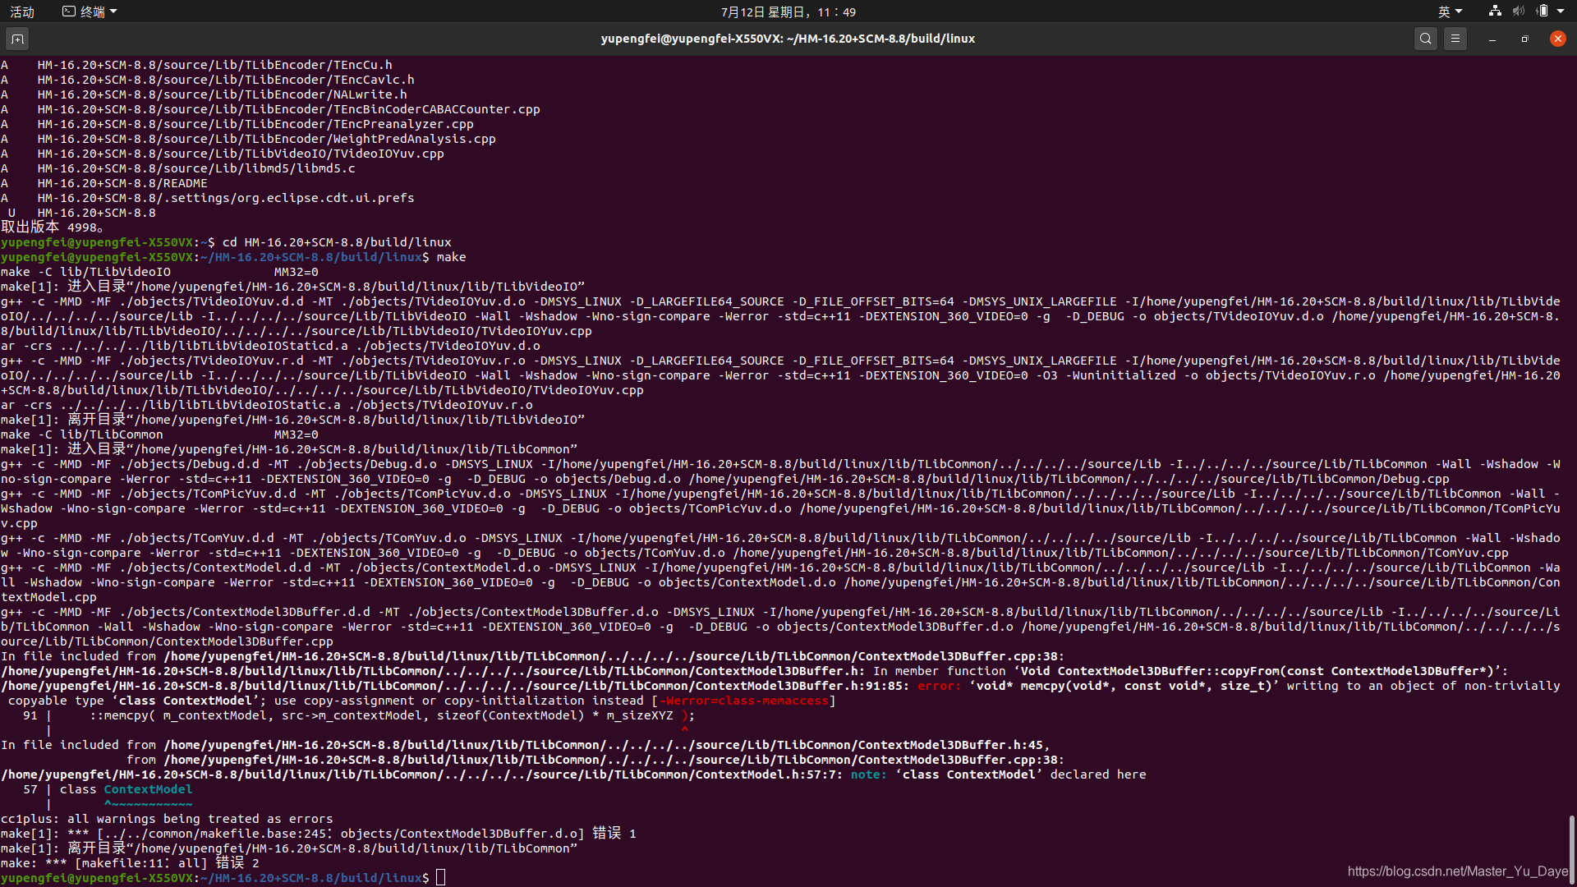This screenshot has height=887, width=1577.
Task: Click the '-Werror=class-memaccess' text
Action: [x=743, y=701]
